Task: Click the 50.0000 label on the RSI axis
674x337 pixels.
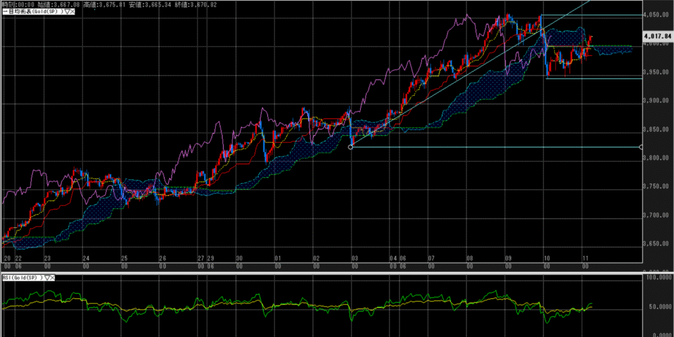Action: click(x=658, y=307)
